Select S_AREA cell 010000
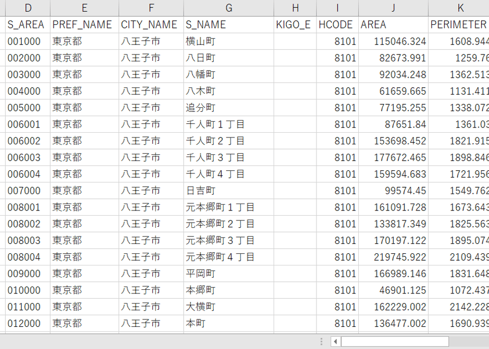This screenshot has width=489, height=349. (x=28, y=290)
